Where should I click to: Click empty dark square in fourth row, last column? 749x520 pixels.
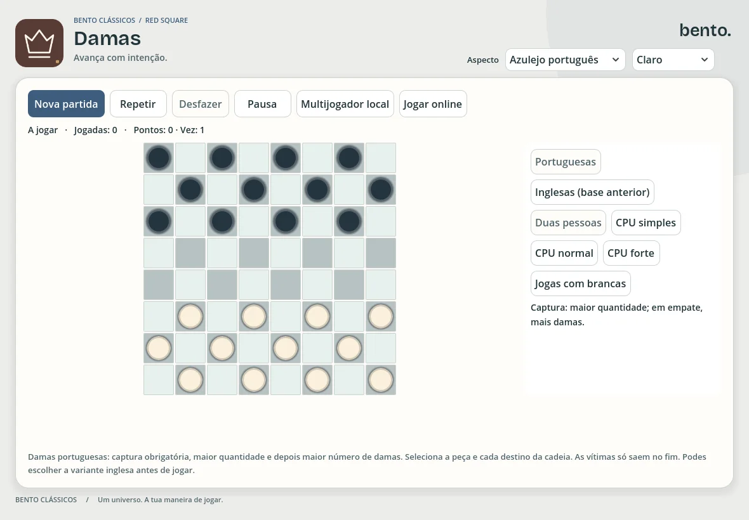[x=381, y=253]
